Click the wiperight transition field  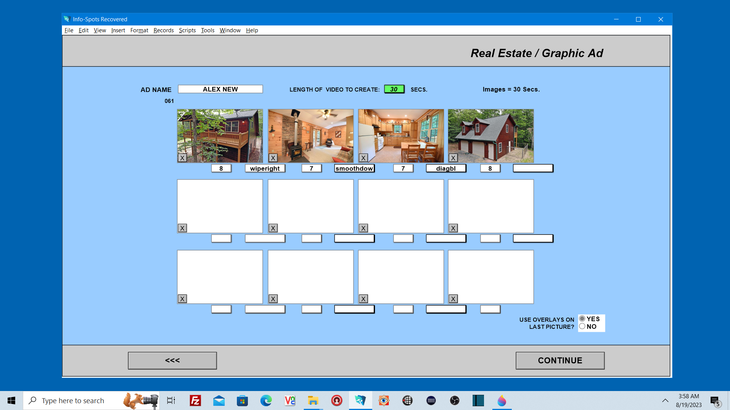pyautogui.click(x=265, y=168)
